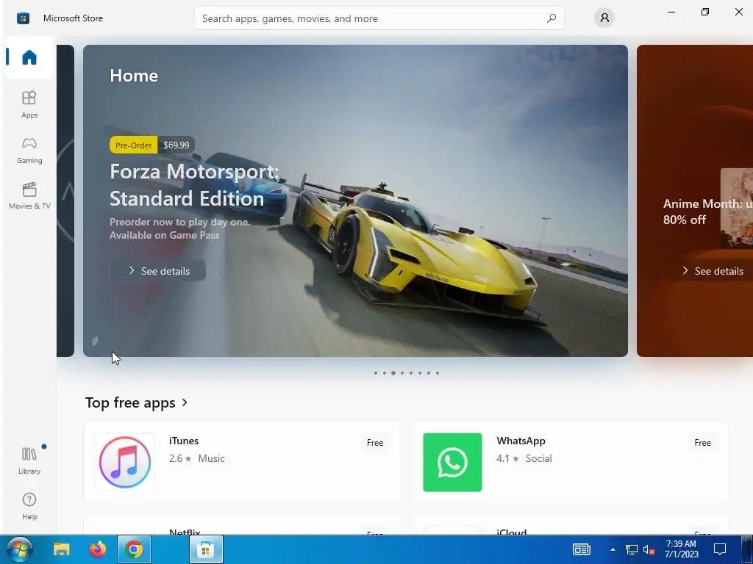Image resolution: width=753 pixels, height=564 pixels.
Task: Select the fifth carousel dot
Action: click(410, 373)
